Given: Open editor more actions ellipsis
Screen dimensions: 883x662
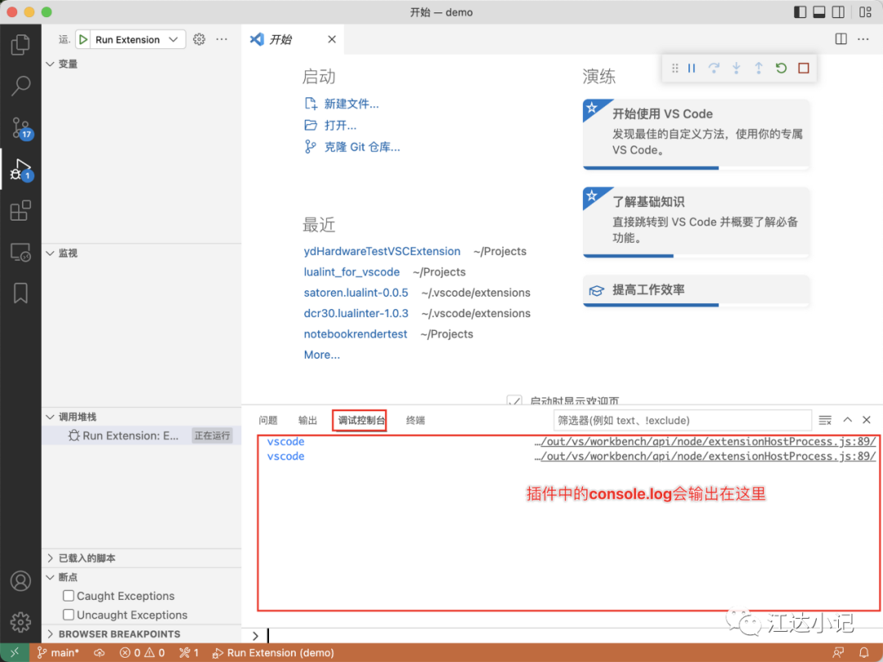Looking at the screenshot, I should click(863, 39).
